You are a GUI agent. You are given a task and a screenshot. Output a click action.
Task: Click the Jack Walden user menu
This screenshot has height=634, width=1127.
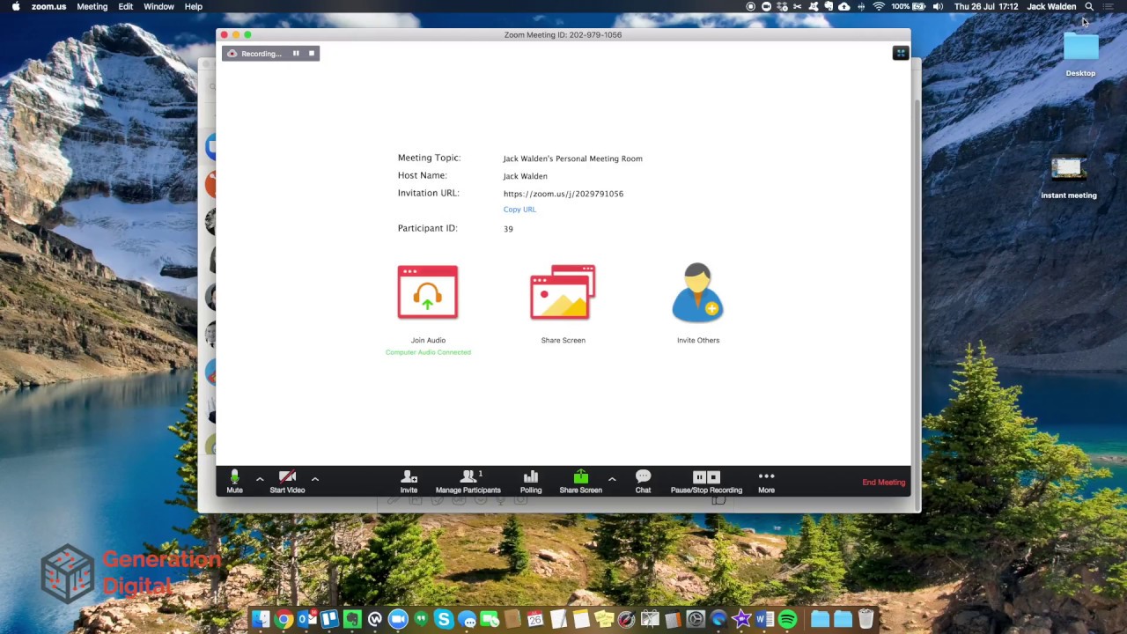[1051, 6]
